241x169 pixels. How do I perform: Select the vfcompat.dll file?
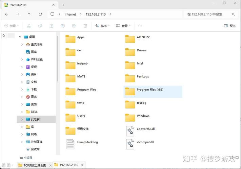point(140,144)
